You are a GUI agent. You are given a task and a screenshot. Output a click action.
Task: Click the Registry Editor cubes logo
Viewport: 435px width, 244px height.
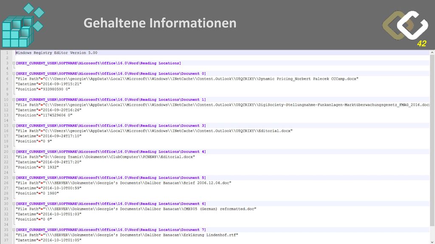click(23, 25)
